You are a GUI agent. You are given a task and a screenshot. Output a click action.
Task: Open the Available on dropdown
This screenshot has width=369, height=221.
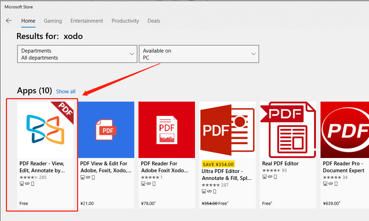(x=199, y=54)
